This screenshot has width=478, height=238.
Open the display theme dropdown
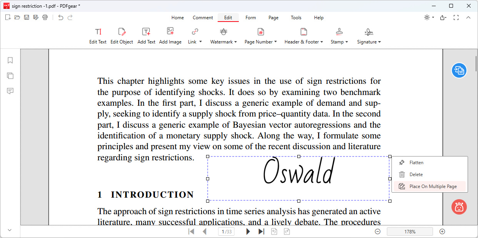point(428,17)
